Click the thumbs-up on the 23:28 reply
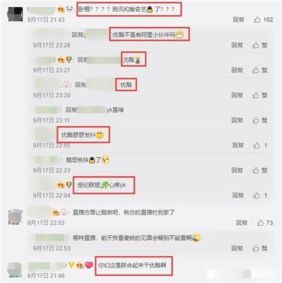 pos(256,45)
